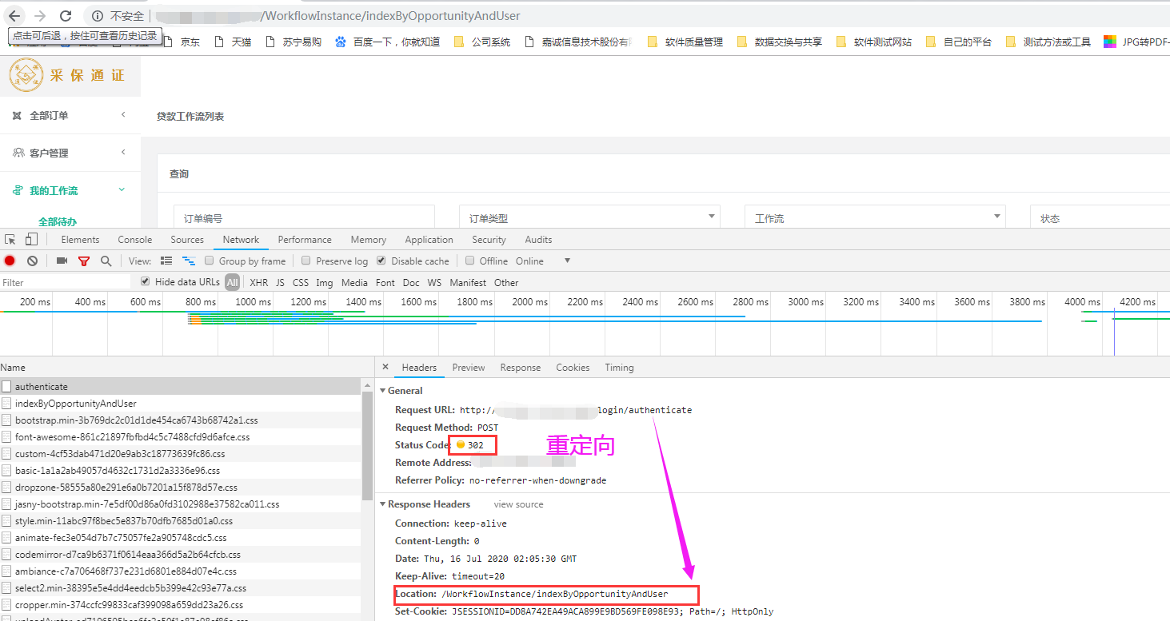Switch to the Console tab
The image size is (1170, 621).
tap(134, 239)
